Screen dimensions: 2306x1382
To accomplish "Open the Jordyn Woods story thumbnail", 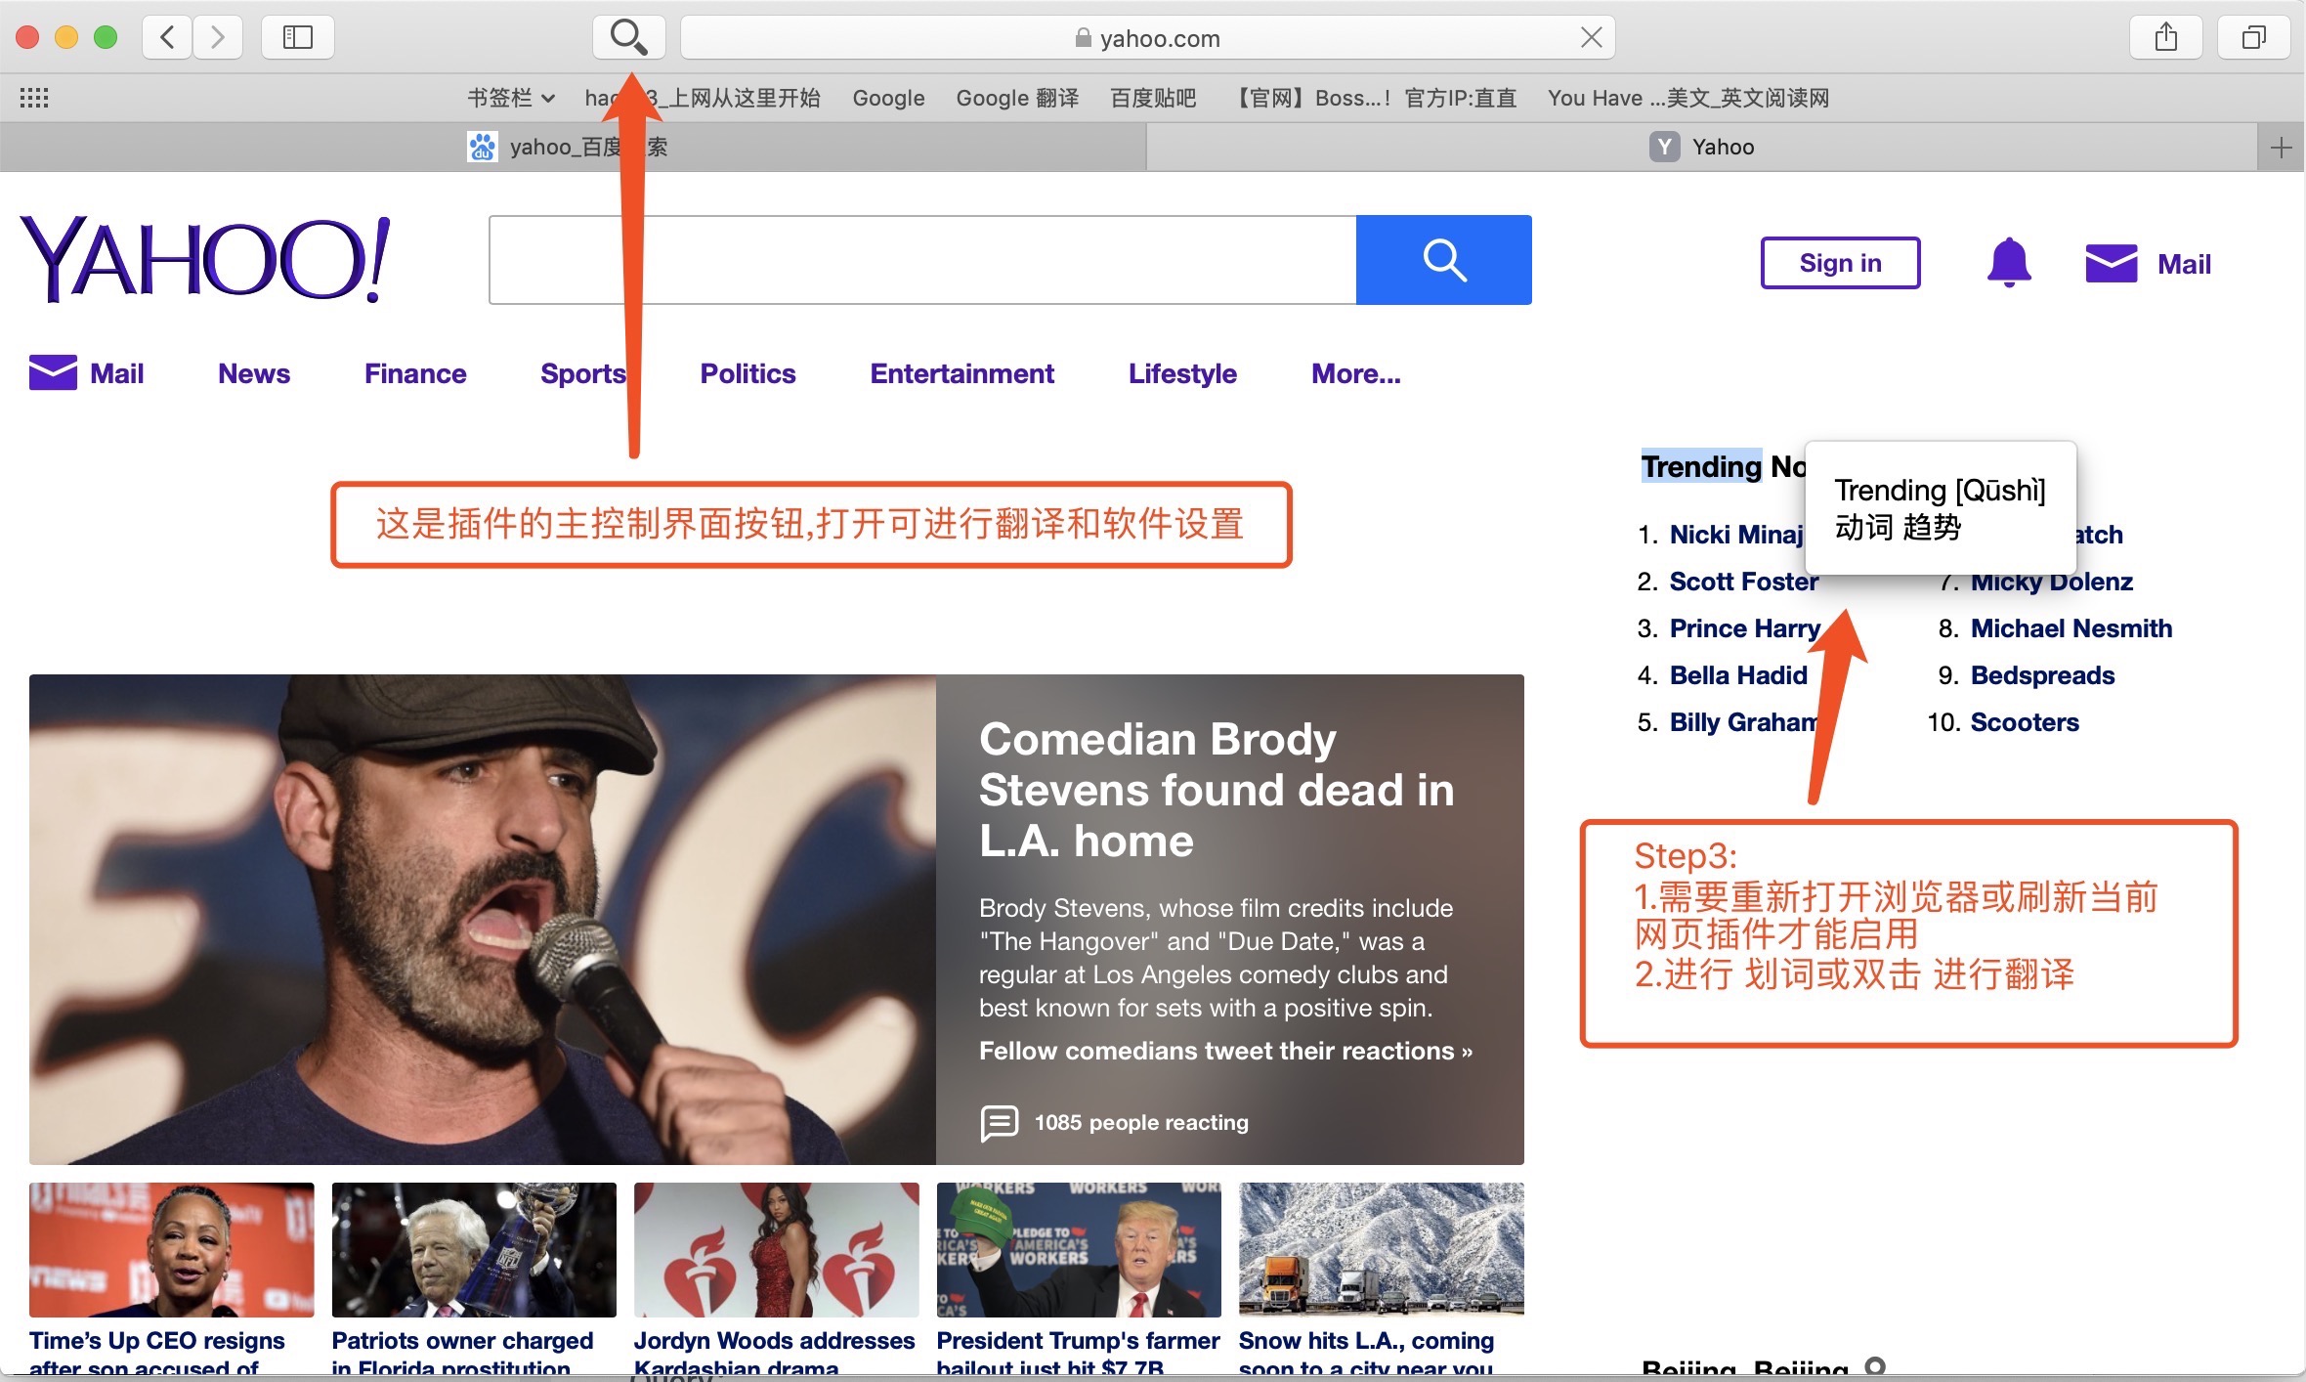I will click(x=777, y=1250).
